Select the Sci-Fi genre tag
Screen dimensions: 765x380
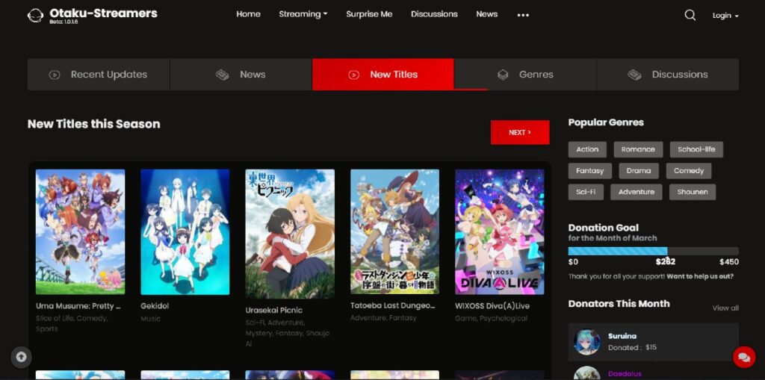586,192
